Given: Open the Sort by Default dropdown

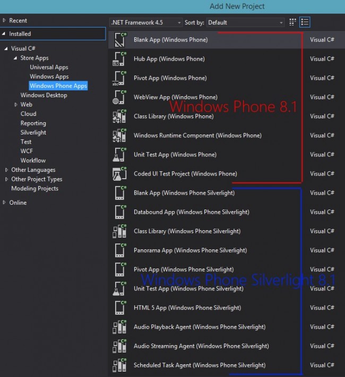Looking at the screenshot, I should pyautogui.click(x=245, y=22).
